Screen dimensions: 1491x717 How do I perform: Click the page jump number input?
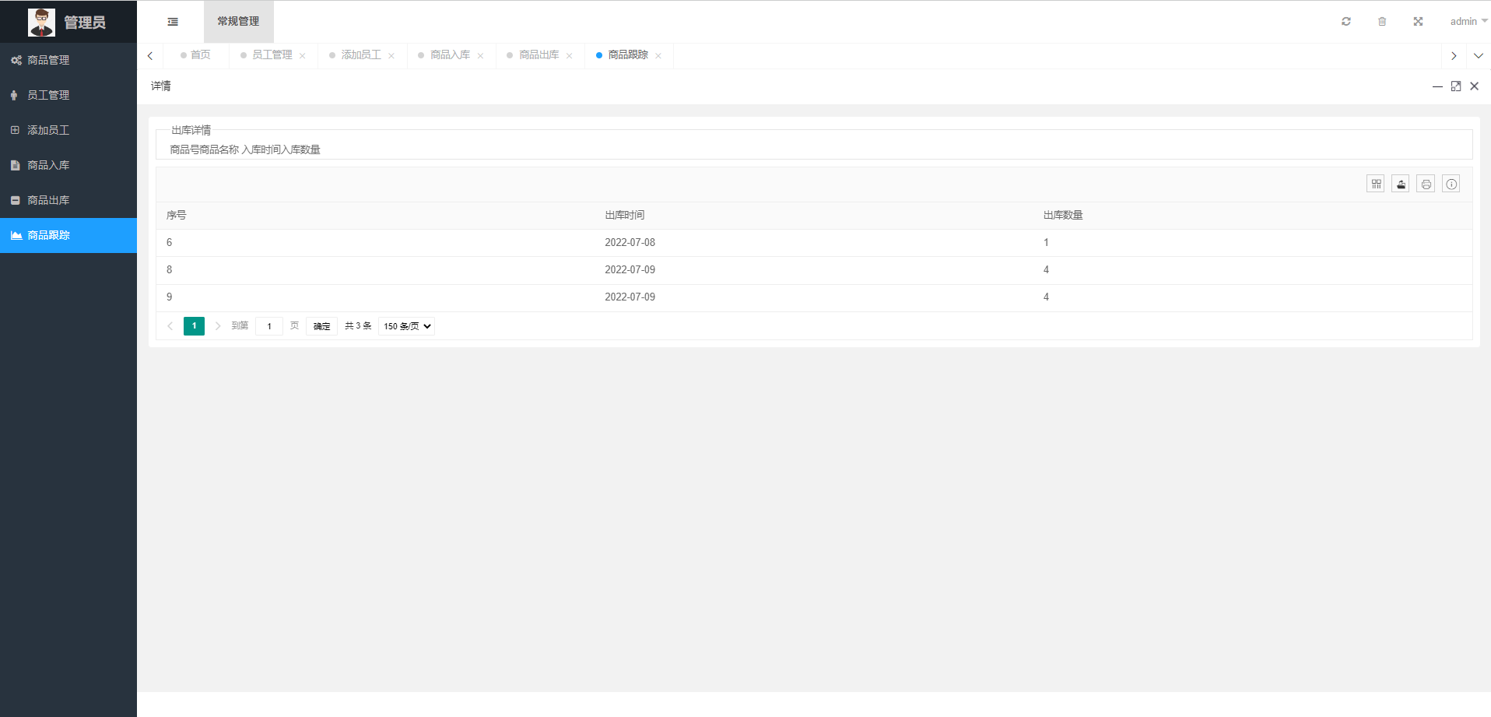(269, 326)
